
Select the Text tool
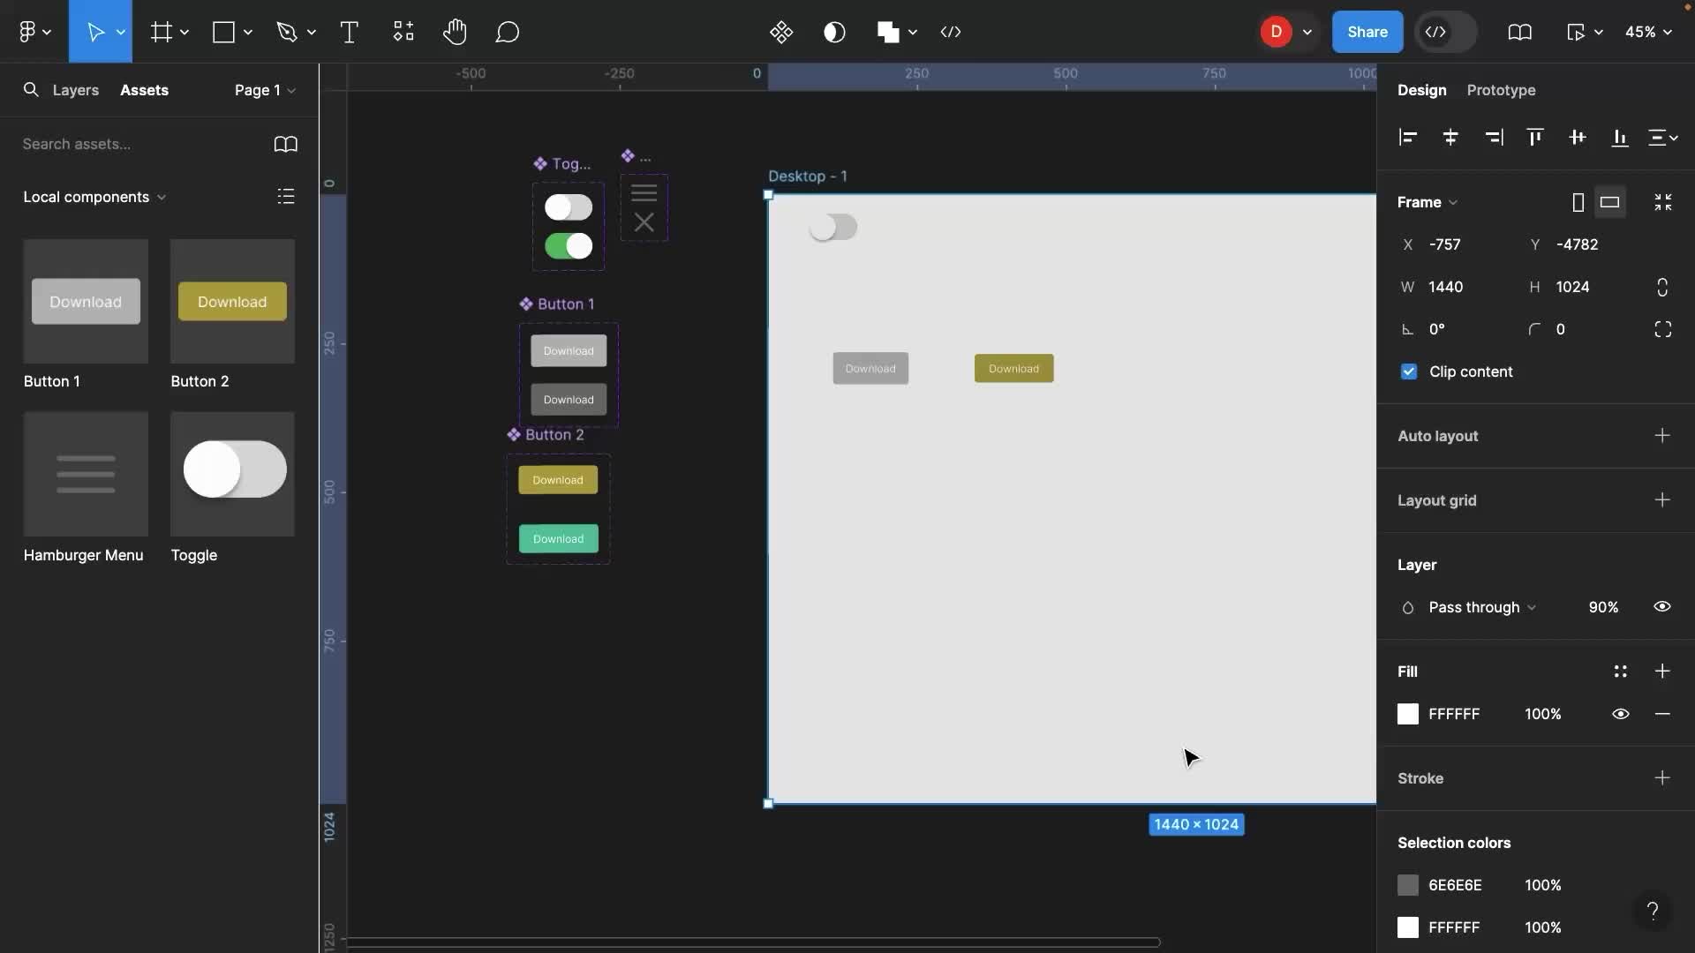click(349, 32)
